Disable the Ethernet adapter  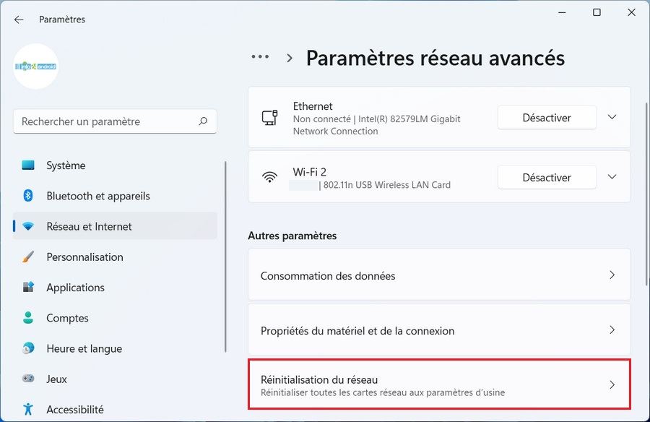pyautogui.click(x=547, y=117)
